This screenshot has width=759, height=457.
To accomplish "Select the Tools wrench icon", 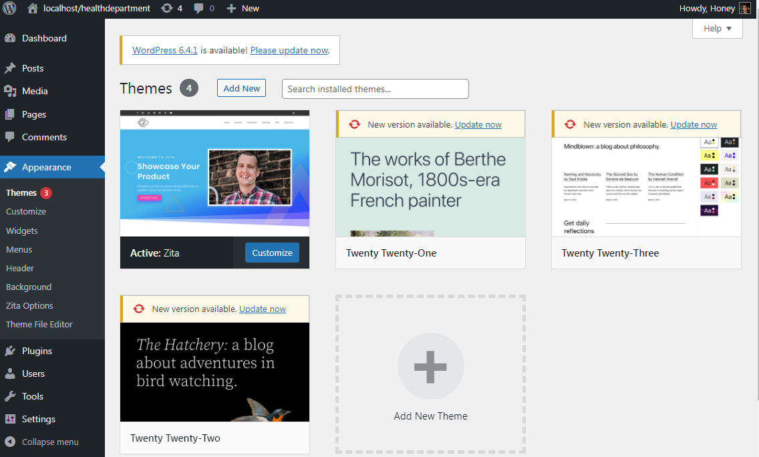I will (x=10, y=396).
